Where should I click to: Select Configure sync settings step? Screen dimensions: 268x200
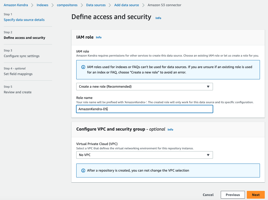[x=21, y=56]
